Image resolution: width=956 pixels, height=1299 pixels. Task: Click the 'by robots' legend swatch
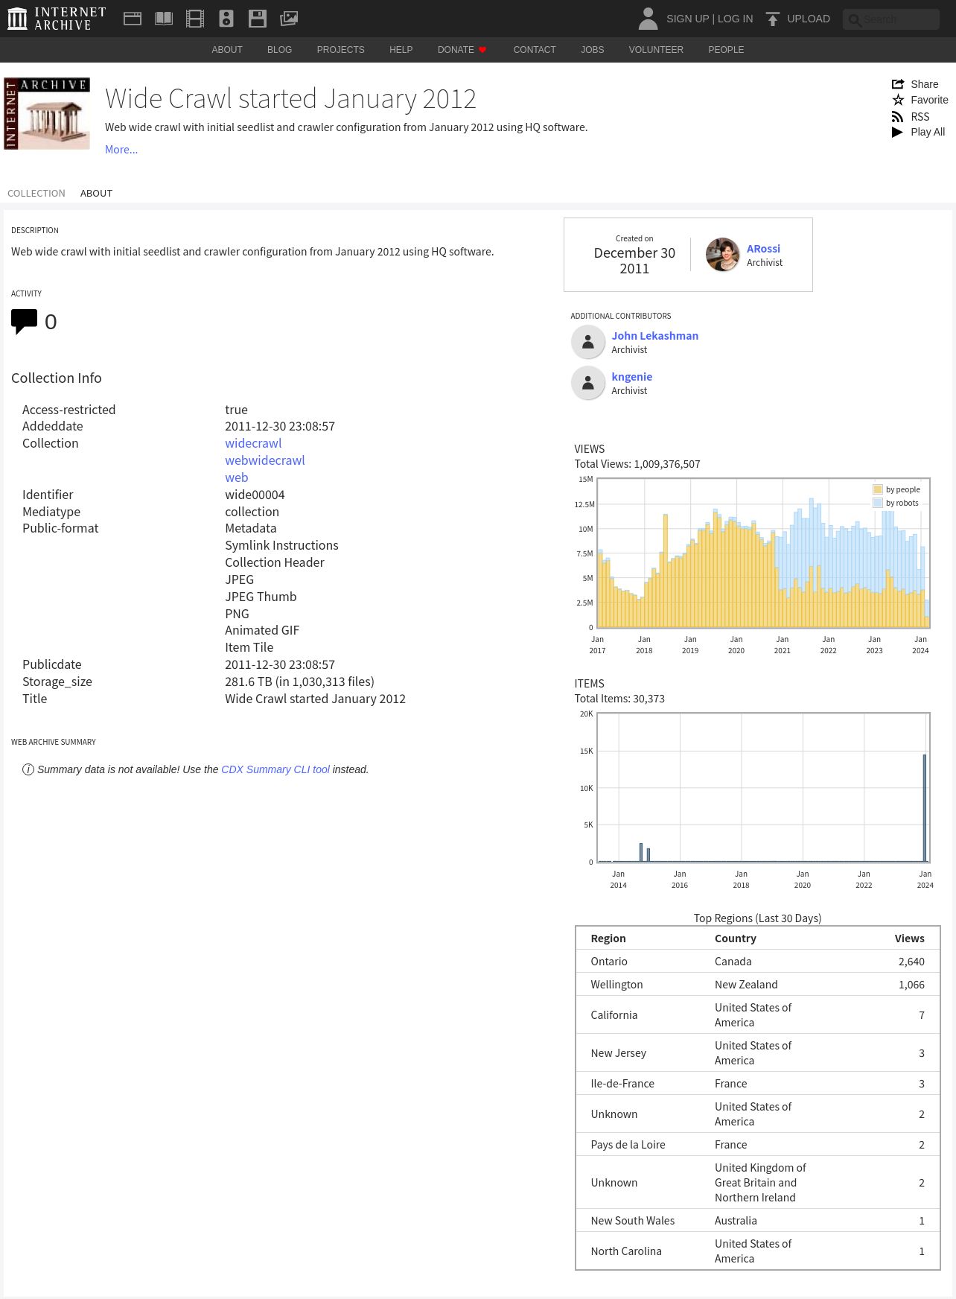[878, 503]
